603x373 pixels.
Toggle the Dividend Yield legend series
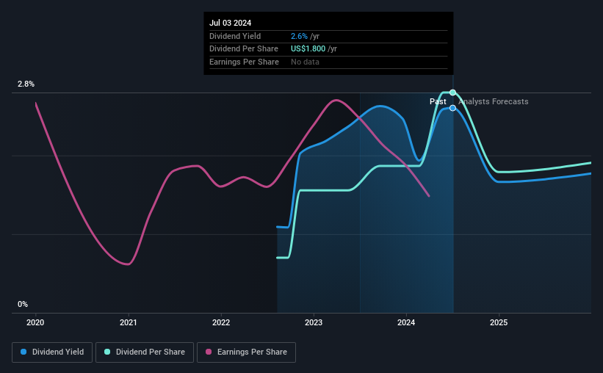(52, 352)
